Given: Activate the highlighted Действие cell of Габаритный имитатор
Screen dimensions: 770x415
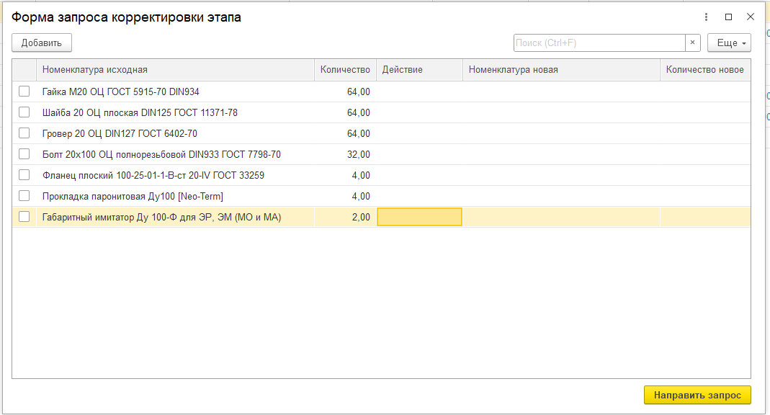Looking at the screenshot, I should coord(419,217).
